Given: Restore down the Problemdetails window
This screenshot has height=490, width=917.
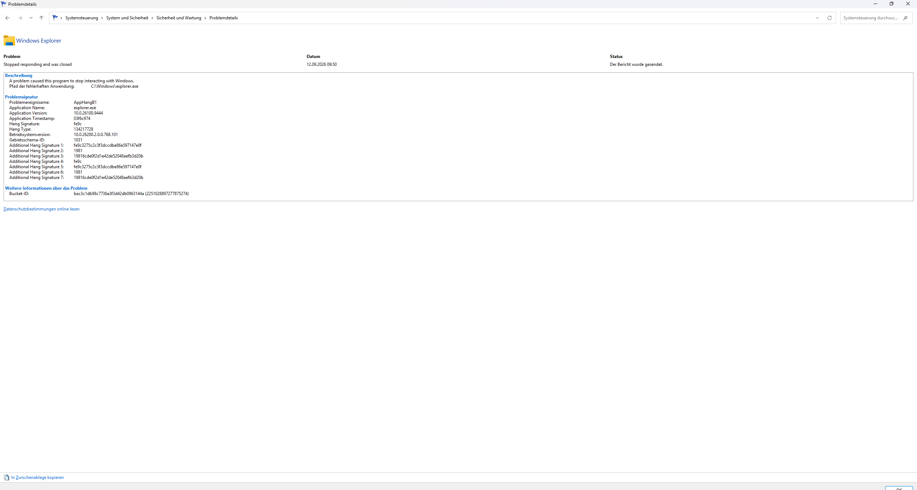Looking at the screenshot, I should pos(892,4).
